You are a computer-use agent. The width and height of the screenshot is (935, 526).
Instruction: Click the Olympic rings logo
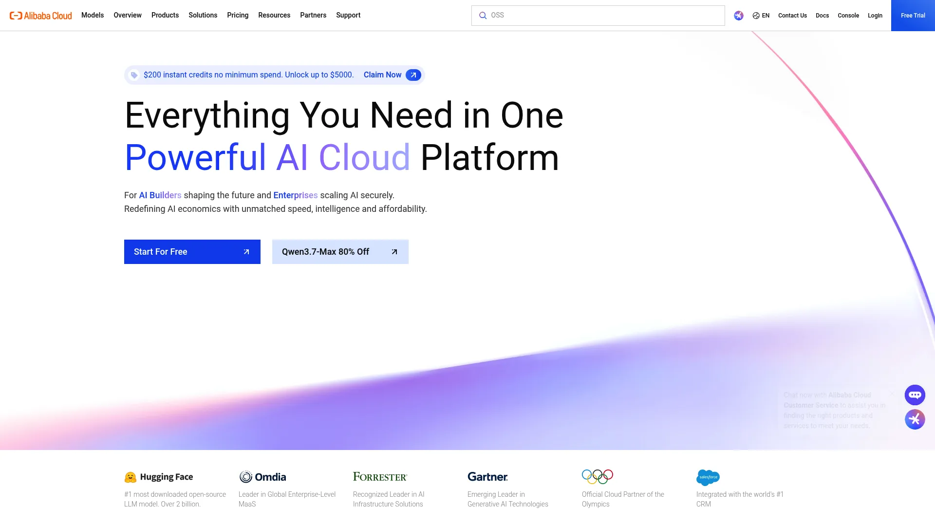598,476
